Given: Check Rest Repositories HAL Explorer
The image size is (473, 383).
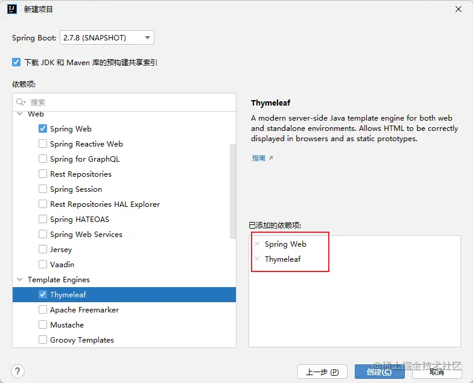Looking at the screenshot, I should pos(43,204).
